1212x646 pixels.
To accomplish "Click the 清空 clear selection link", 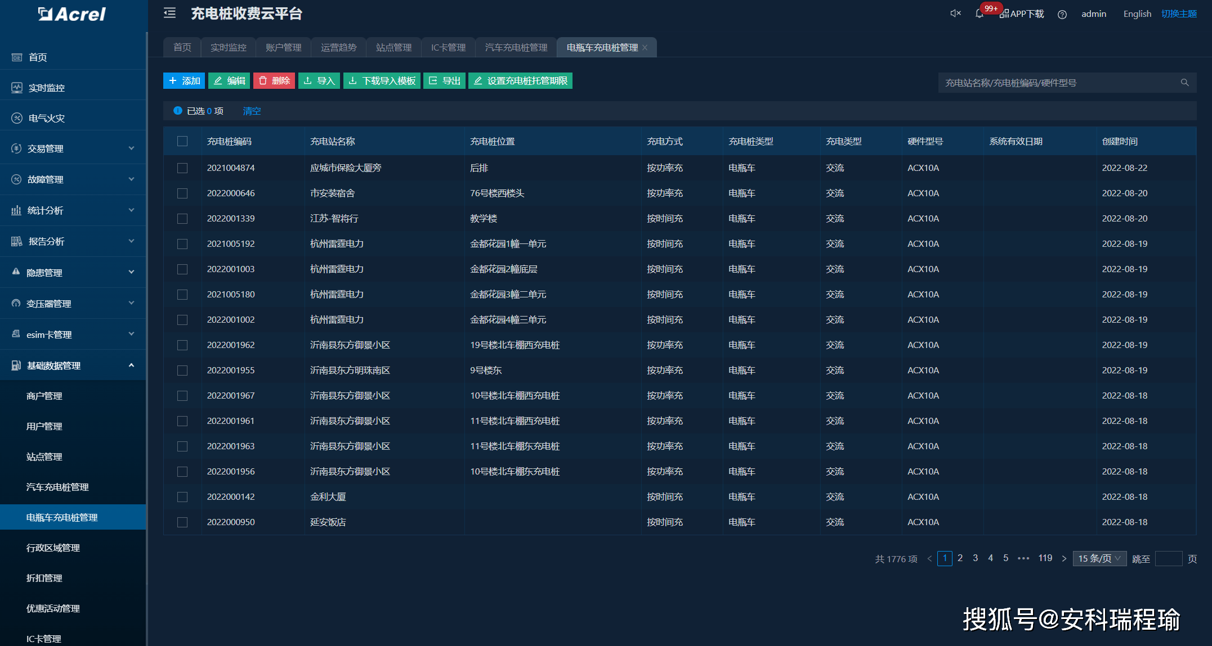I will [252, 111].
